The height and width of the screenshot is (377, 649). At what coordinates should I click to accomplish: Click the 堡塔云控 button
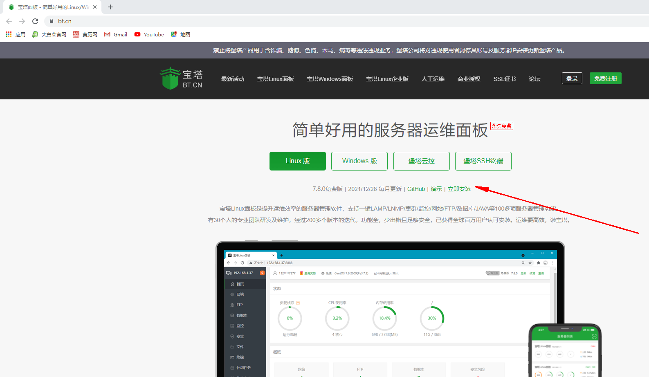click(422, 161)
